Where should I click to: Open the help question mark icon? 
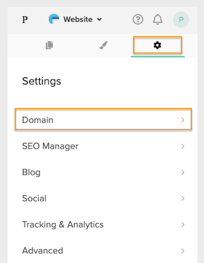[138, 20]
